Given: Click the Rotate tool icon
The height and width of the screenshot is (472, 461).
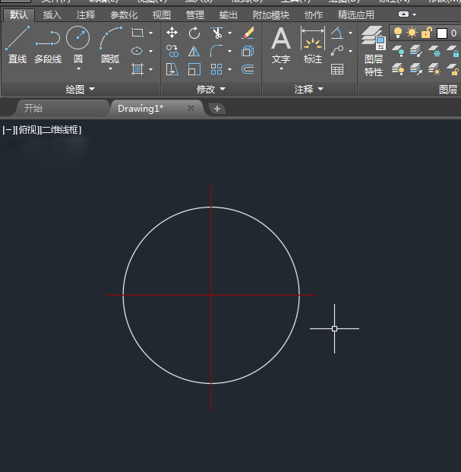Looking at the screenshot, I should 194,33.
